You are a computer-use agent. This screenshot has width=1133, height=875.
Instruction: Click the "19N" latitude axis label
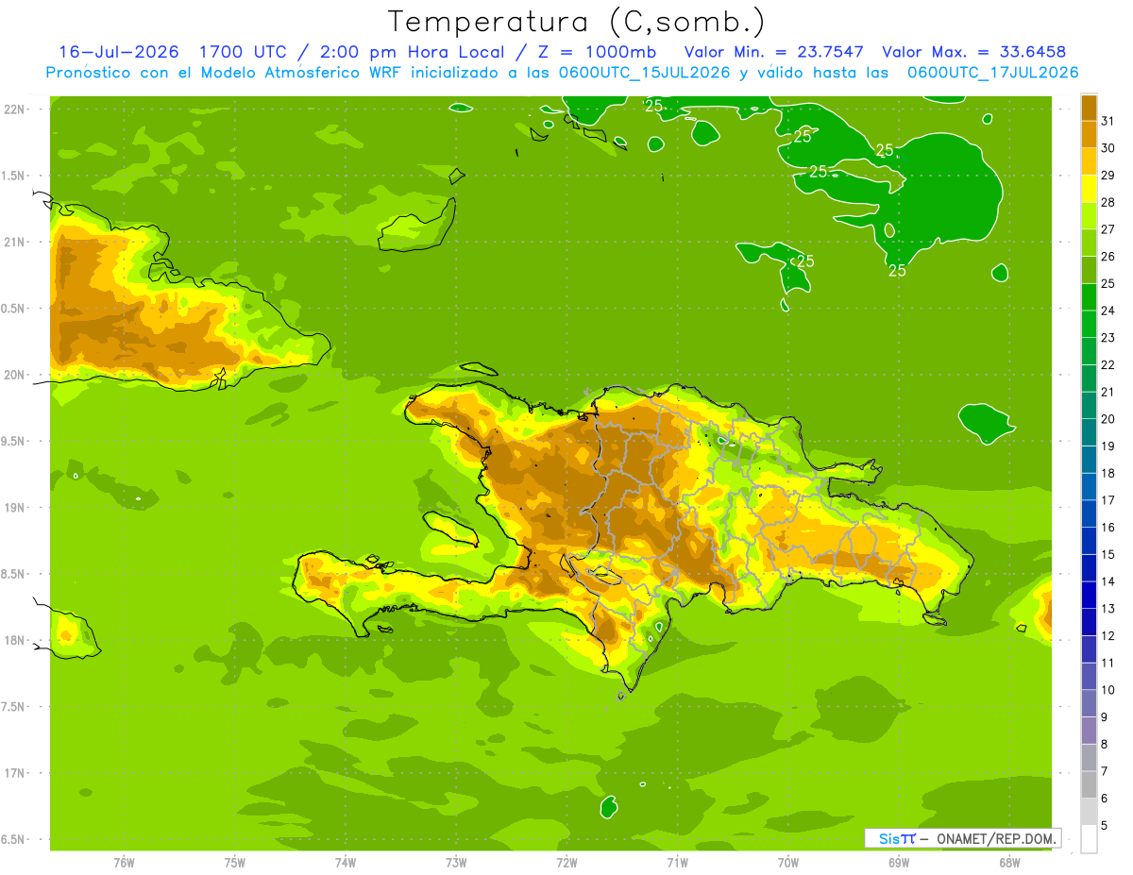pyautogui.click(x=14, y=507)
